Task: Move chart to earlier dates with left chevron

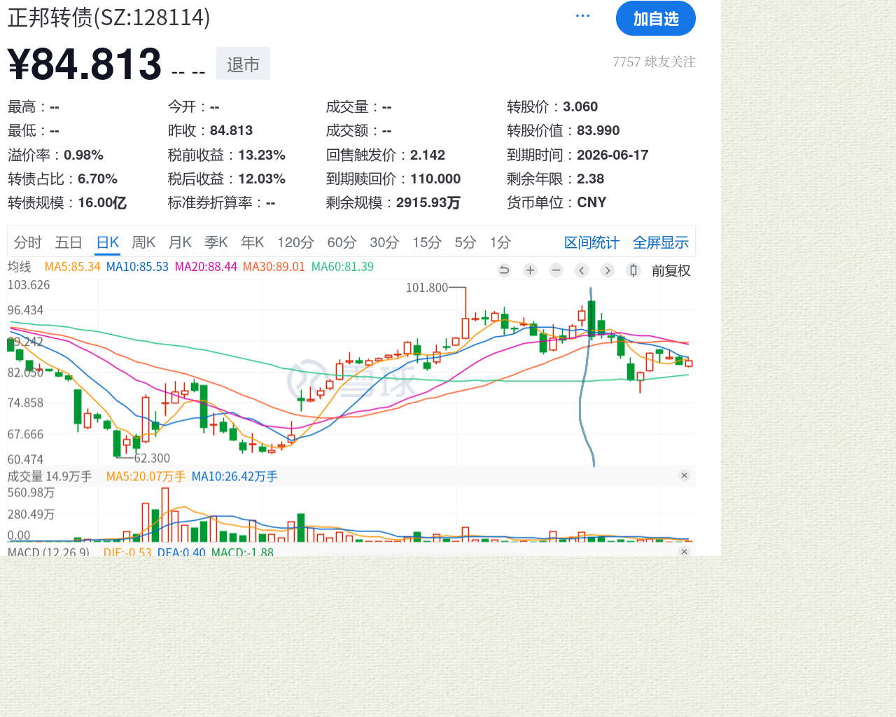Action: [582, 270]
